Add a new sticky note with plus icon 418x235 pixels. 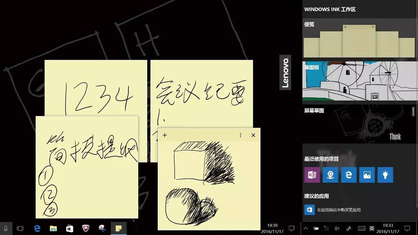pyautogui.click(x=165, y=135)
